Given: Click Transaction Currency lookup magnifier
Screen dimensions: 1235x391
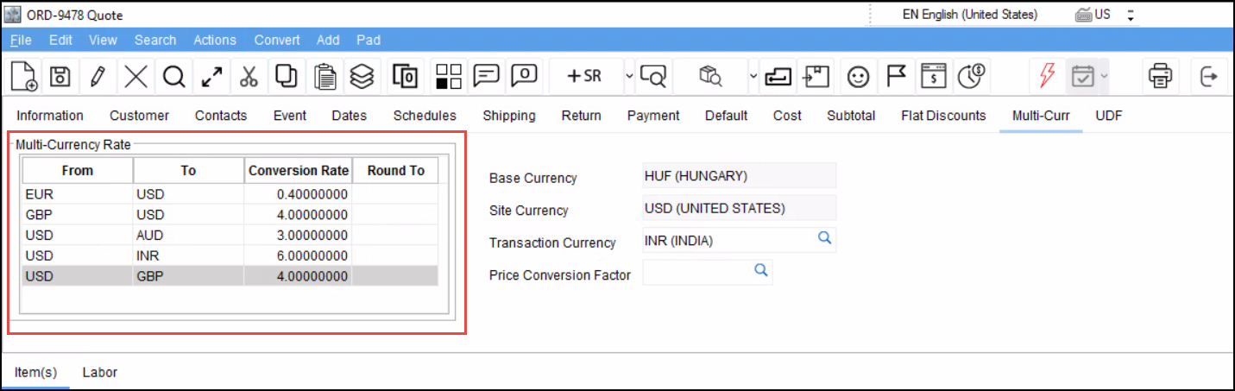Looking at the screenshot, I should tap(824, 238).
